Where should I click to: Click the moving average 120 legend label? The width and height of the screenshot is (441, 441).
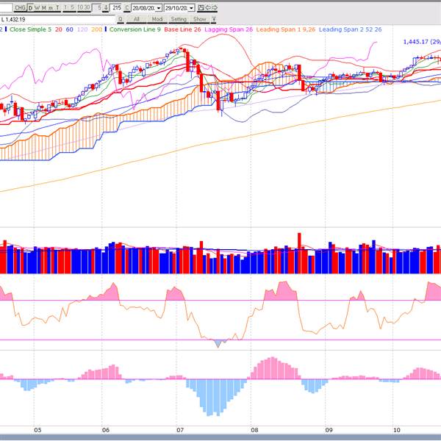[x=82, y=29]
